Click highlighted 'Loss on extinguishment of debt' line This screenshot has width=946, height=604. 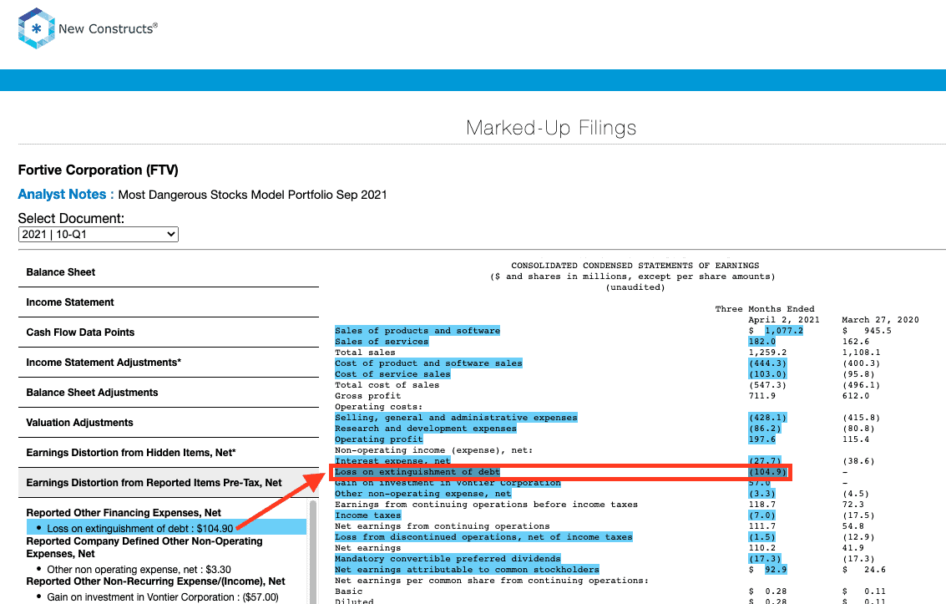click(x=417, y=472)
